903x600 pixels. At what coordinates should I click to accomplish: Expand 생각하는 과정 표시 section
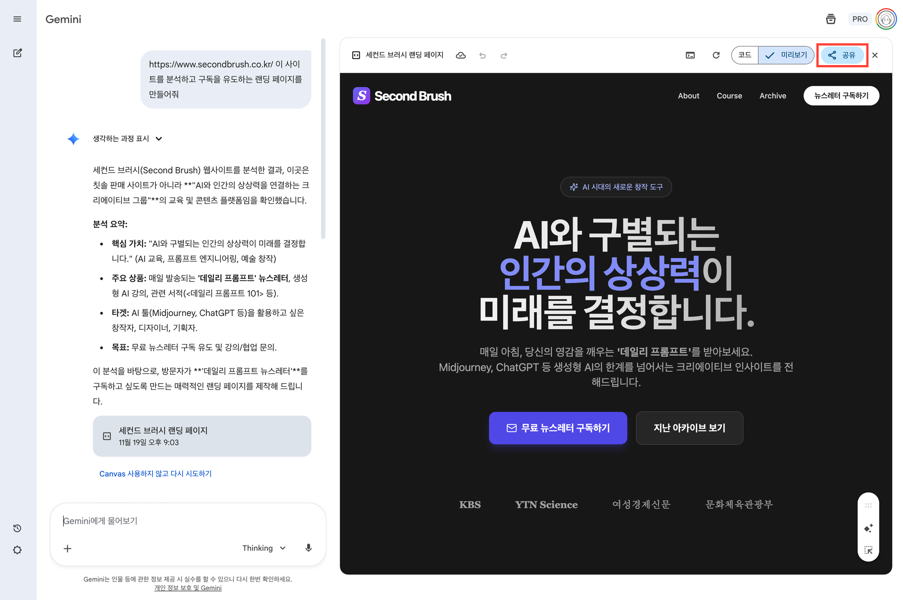pyautogui.click(x=127, y=139)
